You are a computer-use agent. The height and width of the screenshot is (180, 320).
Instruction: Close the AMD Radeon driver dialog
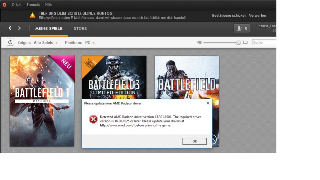(x=208, y=103)
